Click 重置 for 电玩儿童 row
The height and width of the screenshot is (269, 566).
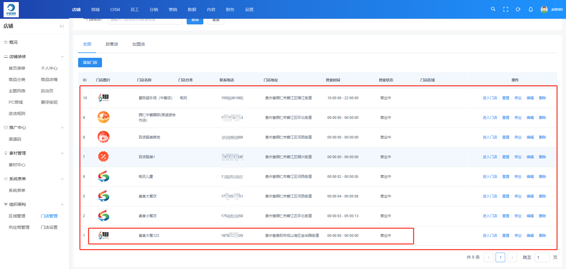point(506,176)
